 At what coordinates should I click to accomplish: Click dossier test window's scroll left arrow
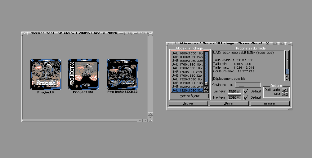(x=140, y=120)
